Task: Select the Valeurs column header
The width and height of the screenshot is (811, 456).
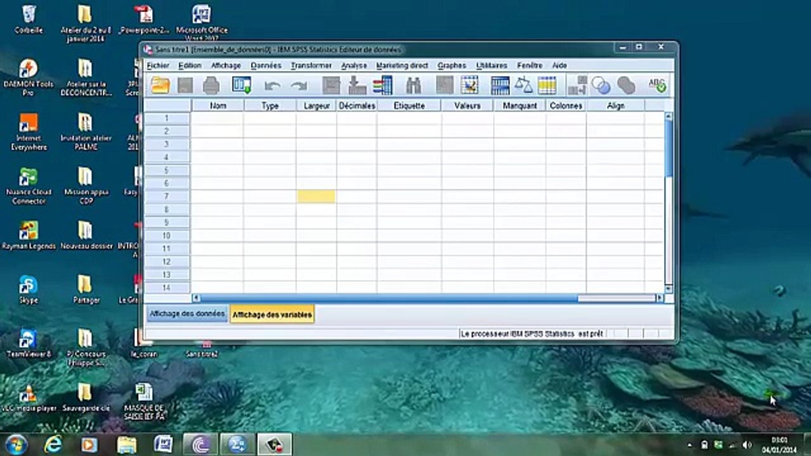Action: pyautogui.click(x=468, y=106)
